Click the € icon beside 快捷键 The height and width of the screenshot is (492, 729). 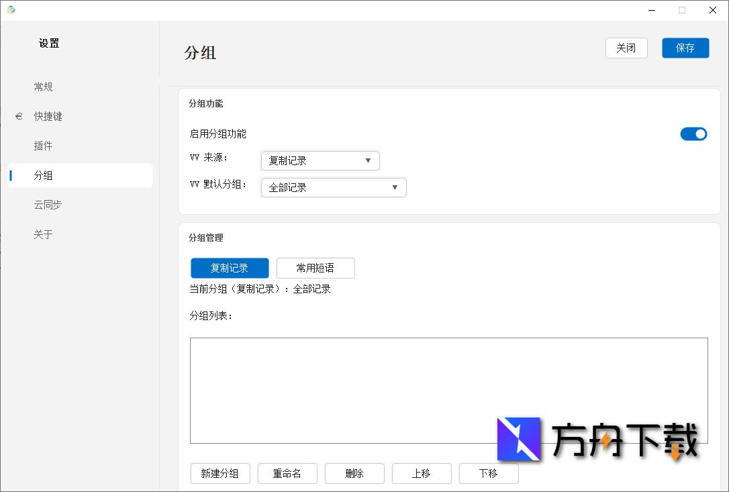coord(19,116)
